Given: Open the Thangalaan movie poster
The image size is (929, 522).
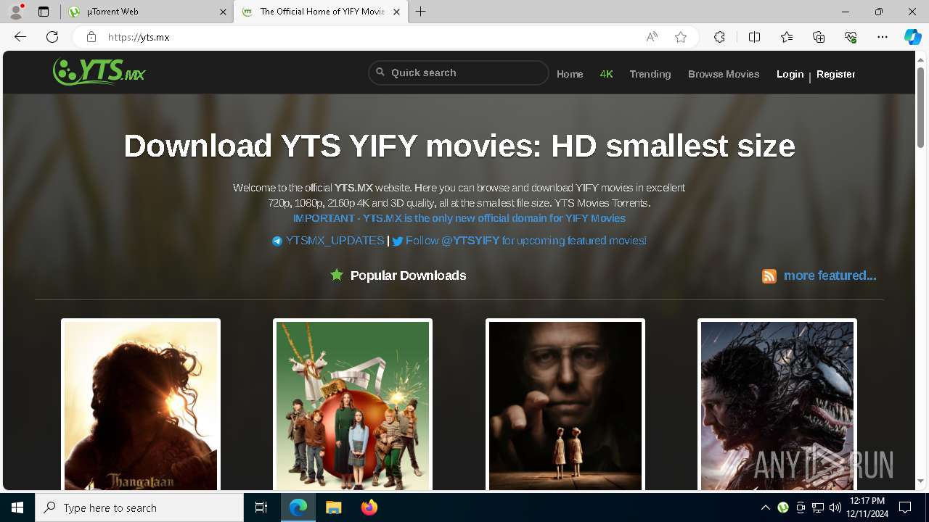Looking at the screenshot, I should 141,405.
